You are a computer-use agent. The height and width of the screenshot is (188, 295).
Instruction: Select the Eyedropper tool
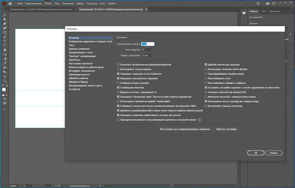(5, 63)
